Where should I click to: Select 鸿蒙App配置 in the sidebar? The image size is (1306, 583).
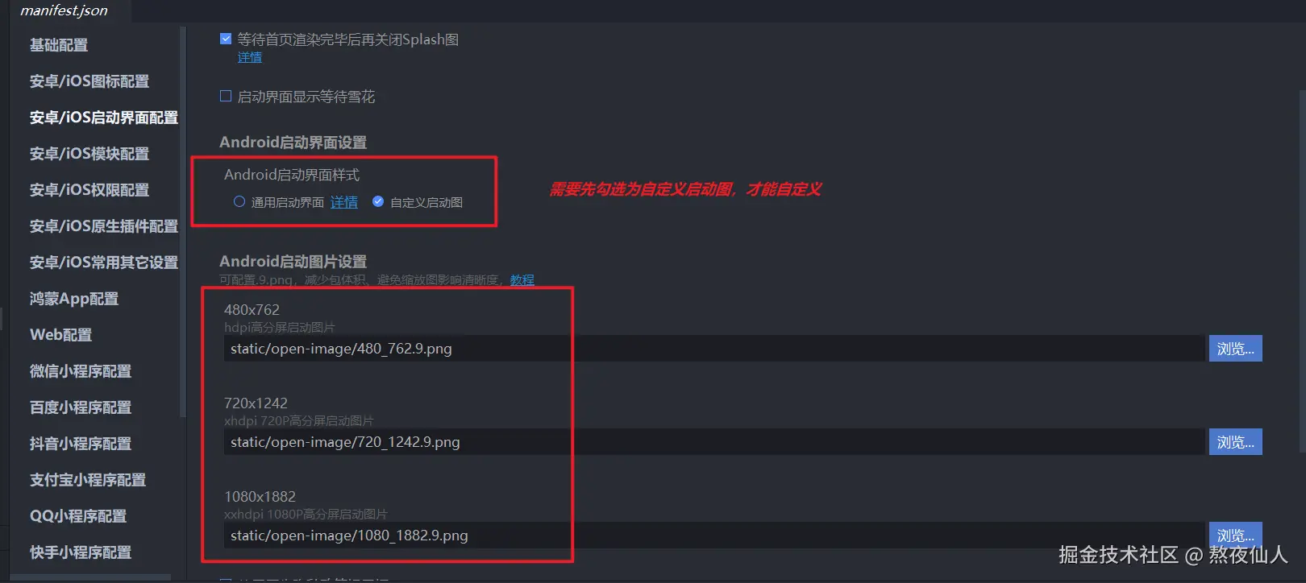coord(74,299)
